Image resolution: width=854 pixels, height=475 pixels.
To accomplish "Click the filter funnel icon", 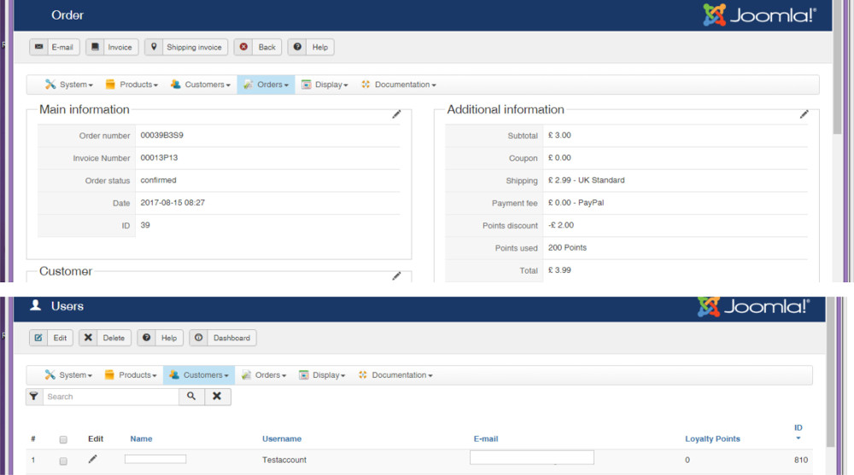I will (x=34, y=396).
